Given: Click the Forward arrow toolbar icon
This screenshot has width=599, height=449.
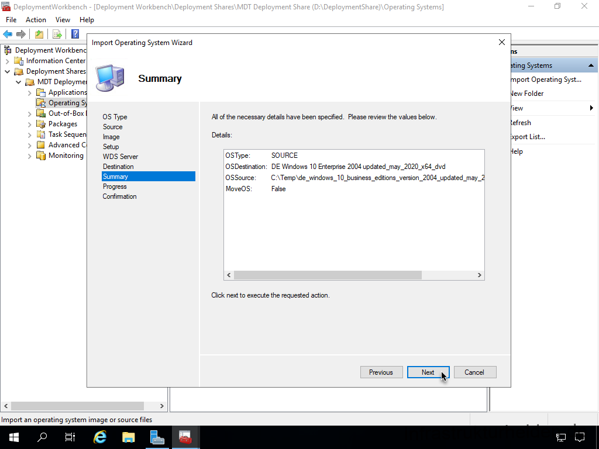Looking at the screenshot, I should [21, 34].
